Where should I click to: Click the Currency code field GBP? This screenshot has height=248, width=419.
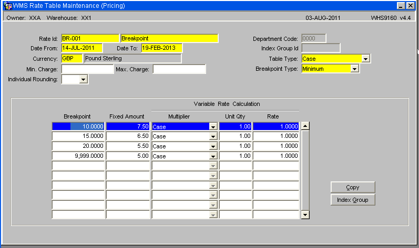pos(71,58)
